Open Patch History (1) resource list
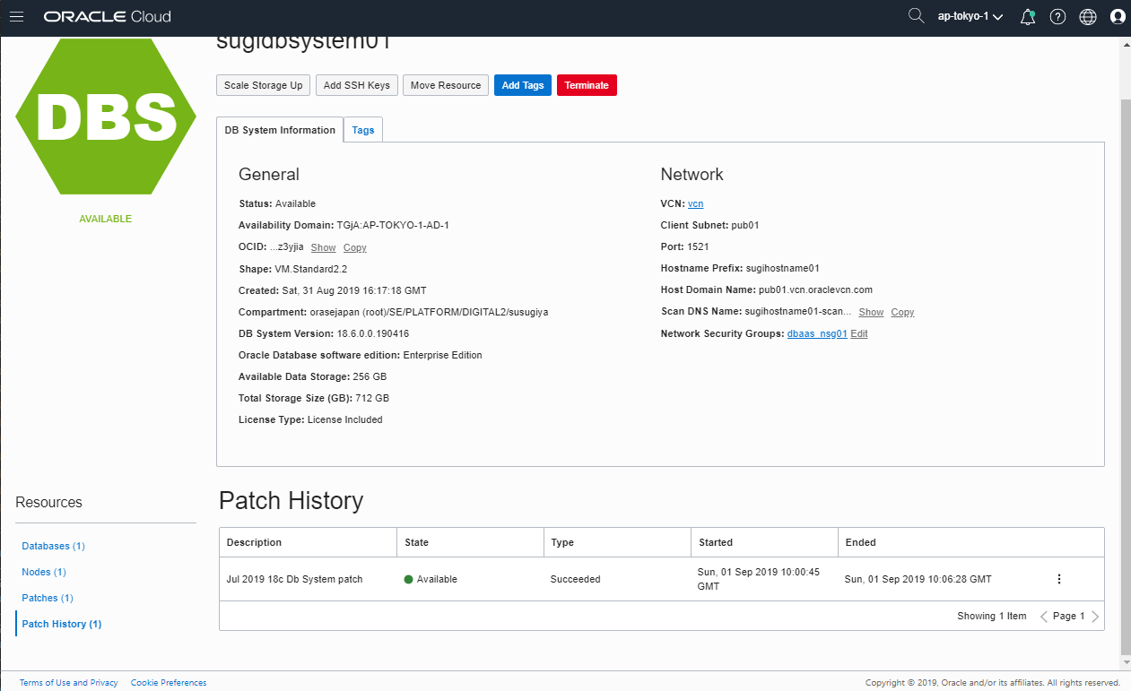 pyautogui.click(x=62, y=624)
